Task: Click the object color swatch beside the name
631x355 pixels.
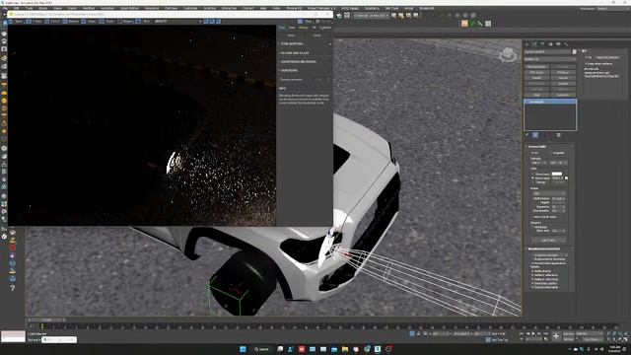Action: tap(574, 52)
